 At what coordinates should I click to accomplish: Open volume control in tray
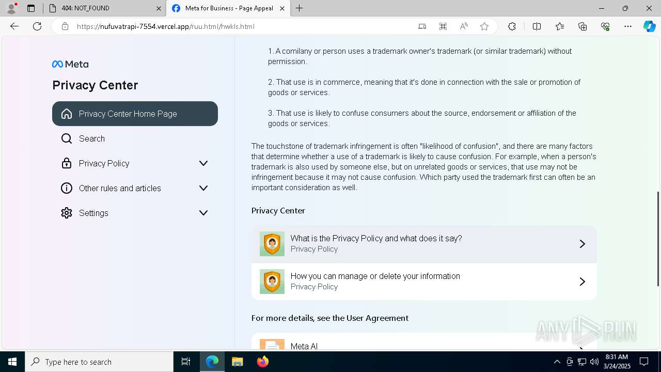[594, 362]
